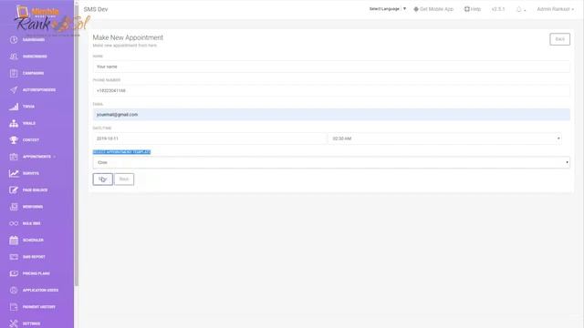
Task: Open the Webforms icon
Action: tap(14, 207)
